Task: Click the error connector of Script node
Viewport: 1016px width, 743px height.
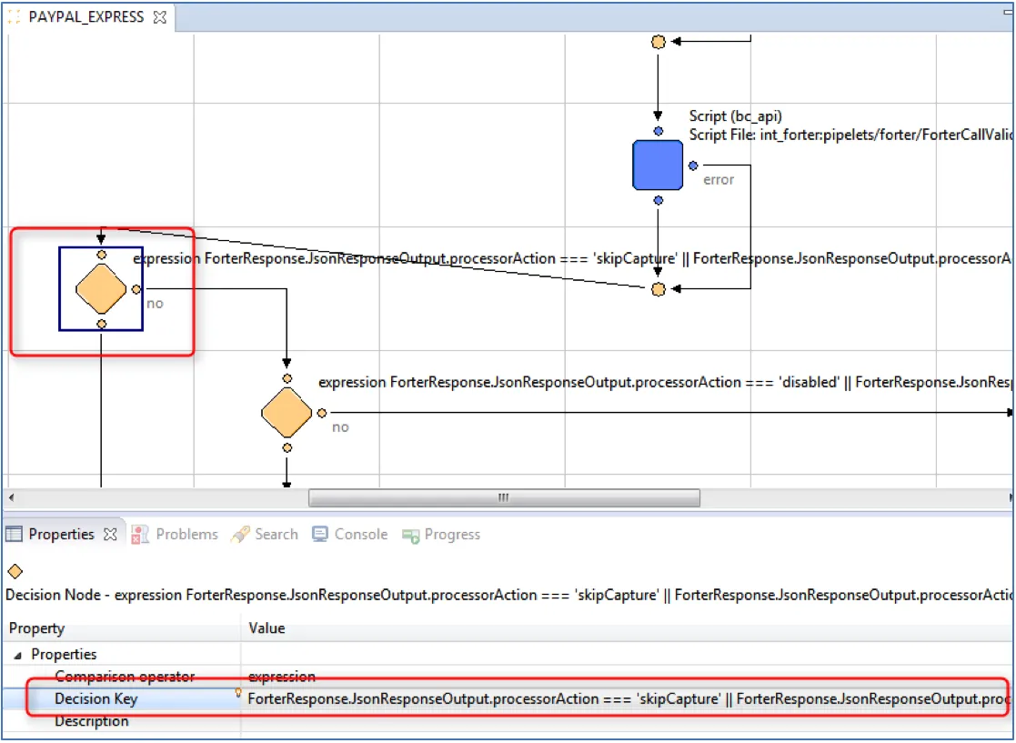Action: pyautogui.click(x=693, y=166)
